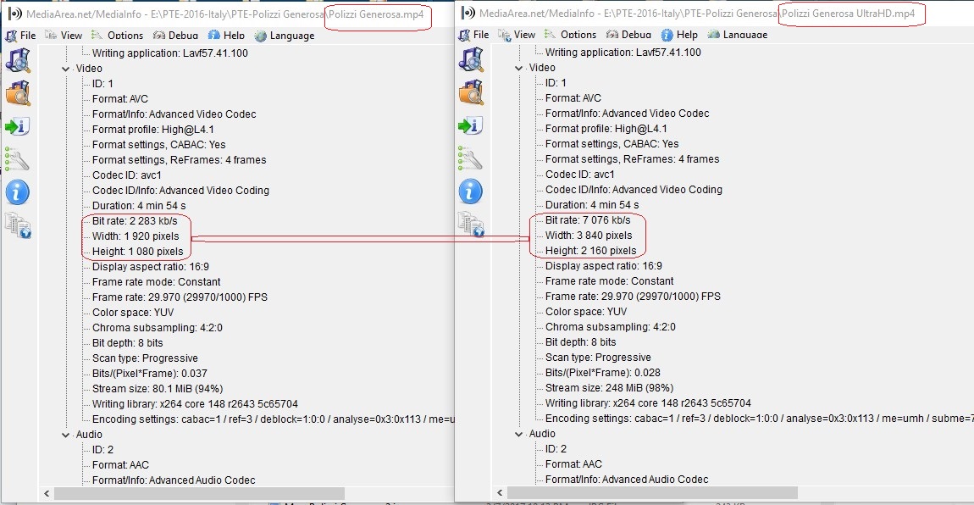Click horizontal scrollbar in UltraHD window
The image size is (974, 505).
[x=652, y=492]
